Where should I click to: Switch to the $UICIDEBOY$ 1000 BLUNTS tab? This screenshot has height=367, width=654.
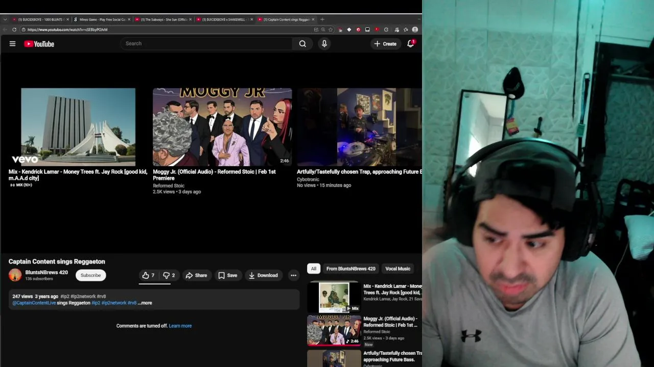[x=40, y=19]
